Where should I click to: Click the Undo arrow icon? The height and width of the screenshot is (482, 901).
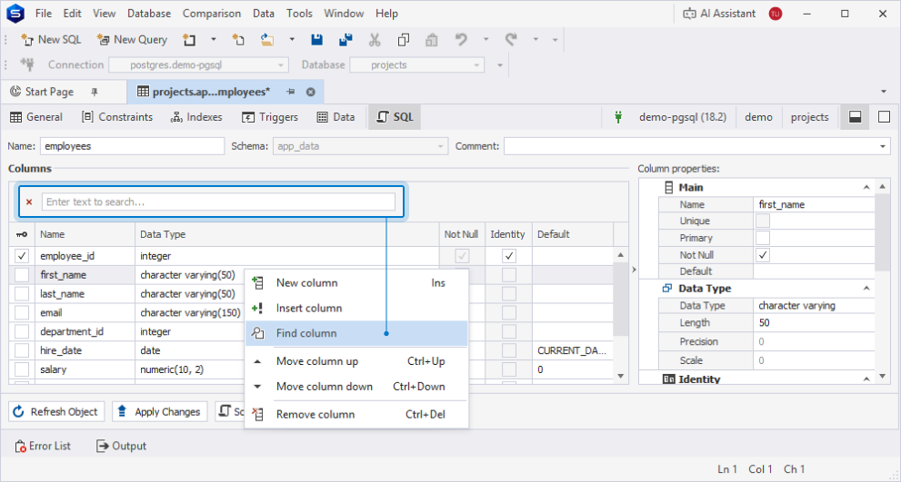461,40
